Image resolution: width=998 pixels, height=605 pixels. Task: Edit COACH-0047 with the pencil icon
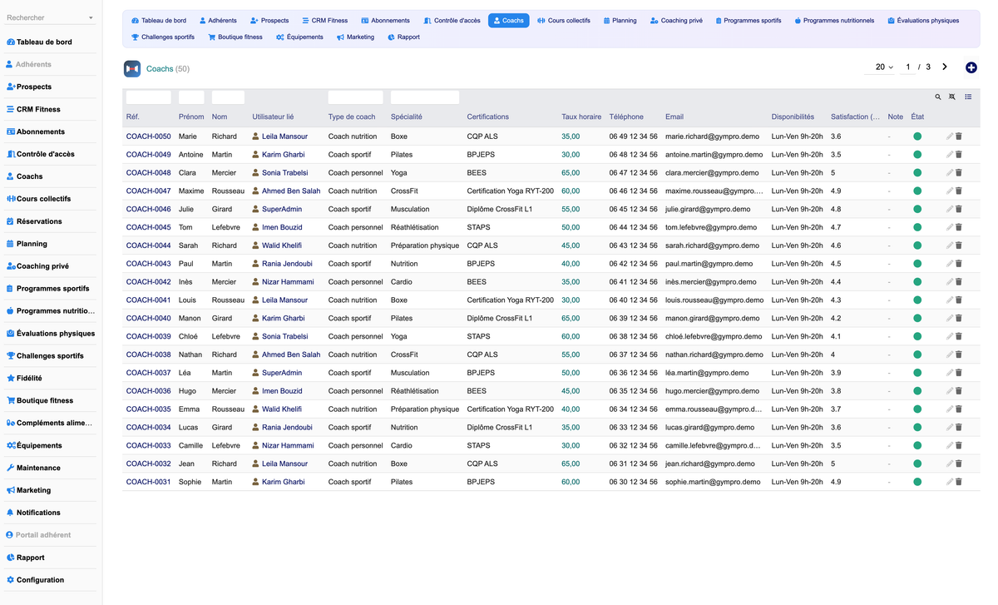pyautogui.click(x=950, y=191)
